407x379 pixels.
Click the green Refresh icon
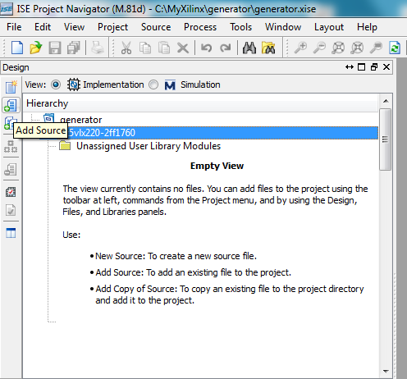point(395,48)
